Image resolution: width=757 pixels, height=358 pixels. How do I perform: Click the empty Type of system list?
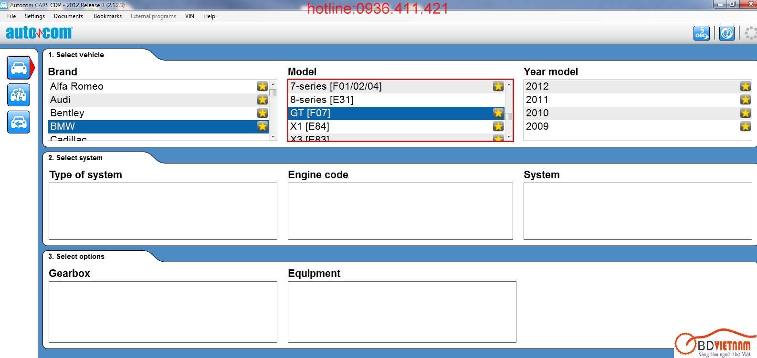[163, 211]
